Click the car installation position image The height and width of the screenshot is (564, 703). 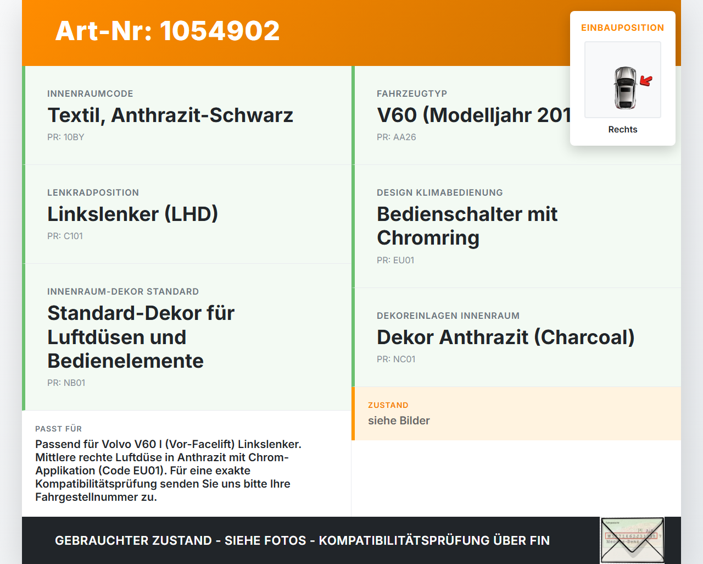coord(623,80)
